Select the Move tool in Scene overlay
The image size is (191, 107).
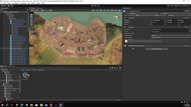[x=31, y=17]
